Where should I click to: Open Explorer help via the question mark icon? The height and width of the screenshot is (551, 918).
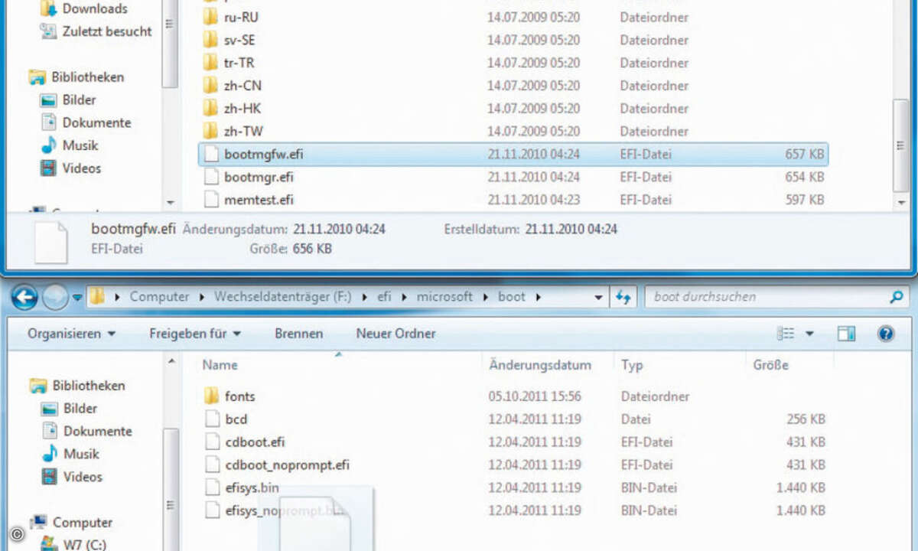(x=885, y=333)
